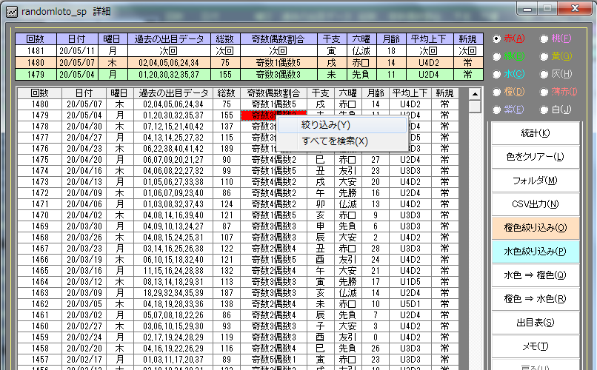This screenshot has width=597, height=370.
Task: Click the 橙色 ⇒ 水色(R) button
Action: point(536,299)
